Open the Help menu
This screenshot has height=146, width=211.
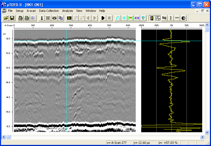[x=102, y=11]
